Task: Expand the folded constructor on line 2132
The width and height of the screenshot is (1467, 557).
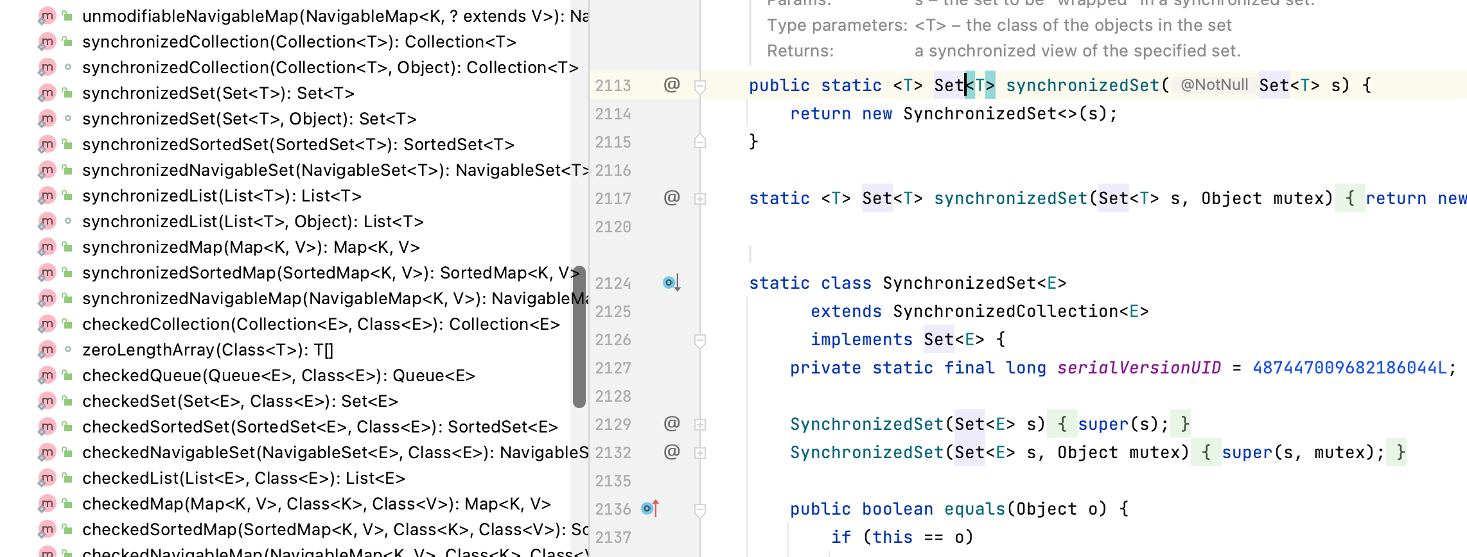Action: pos(700,453)
